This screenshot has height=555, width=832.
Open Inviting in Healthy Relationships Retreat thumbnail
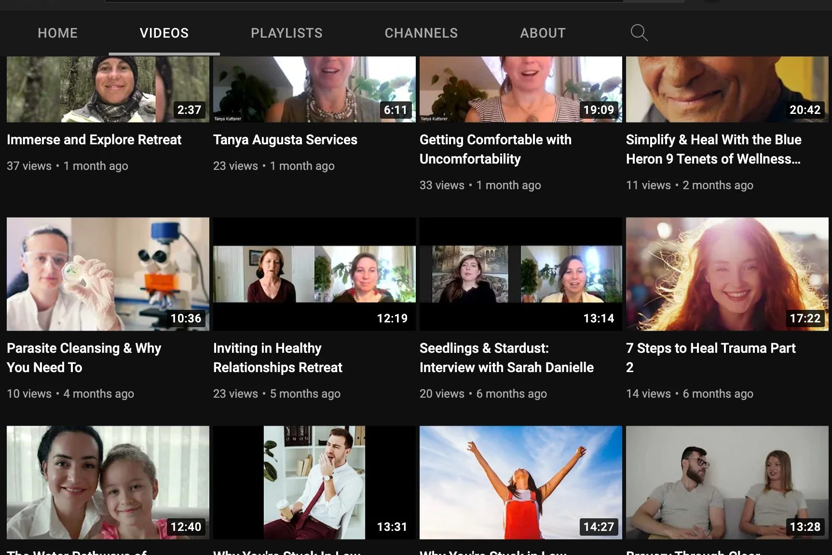coord(314,274)
